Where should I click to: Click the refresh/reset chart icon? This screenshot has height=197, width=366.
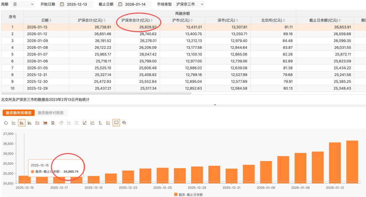click(6, 123)
